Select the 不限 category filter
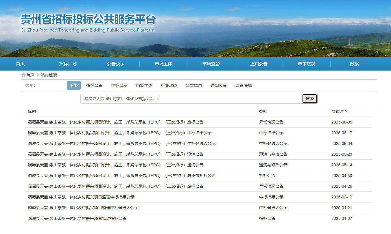391x234 pixels. tap(74, 85)
